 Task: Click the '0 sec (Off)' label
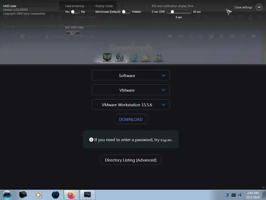tap(158, 12)
